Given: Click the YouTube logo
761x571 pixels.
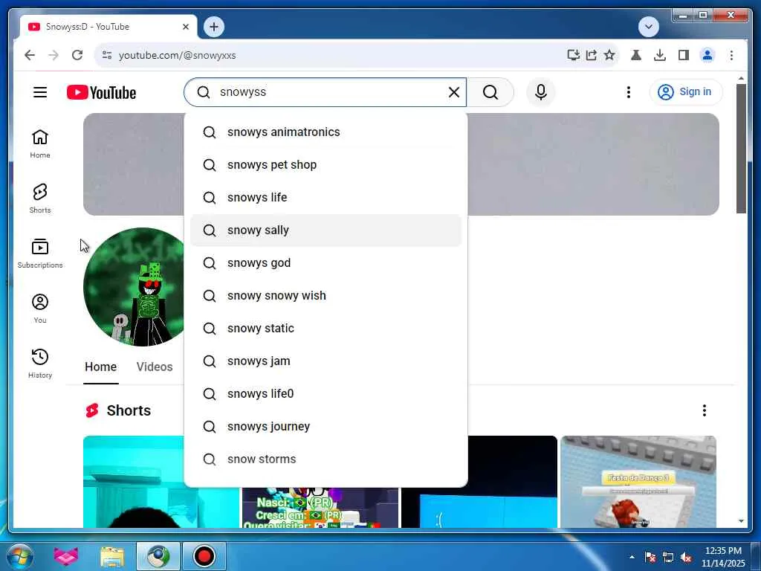Looking at the screenshot, I should (x=101, y=92).
